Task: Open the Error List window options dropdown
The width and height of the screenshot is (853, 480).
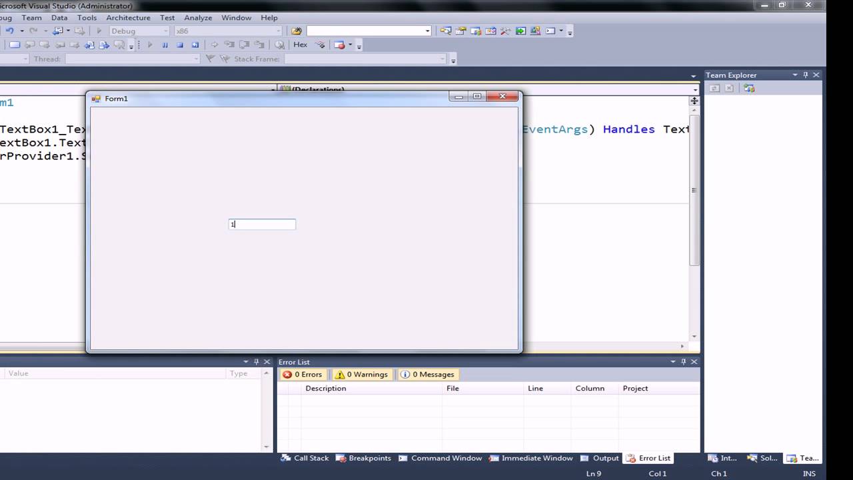Action: click(673, 361)
